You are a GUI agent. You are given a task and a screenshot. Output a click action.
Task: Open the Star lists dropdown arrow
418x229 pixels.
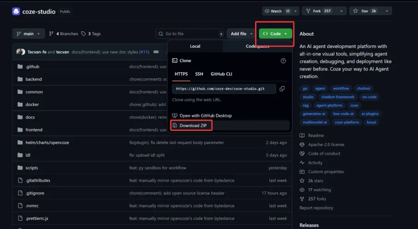click(387, 11)
